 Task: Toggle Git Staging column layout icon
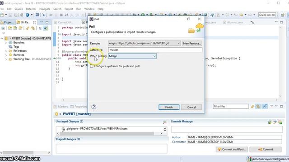tap(265, 106)
